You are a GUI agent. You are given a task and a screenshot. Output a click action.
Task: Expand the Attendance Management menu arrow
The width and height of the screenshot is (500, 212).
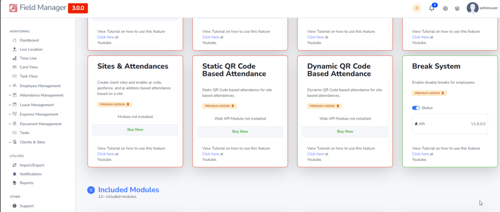[10, 95]
